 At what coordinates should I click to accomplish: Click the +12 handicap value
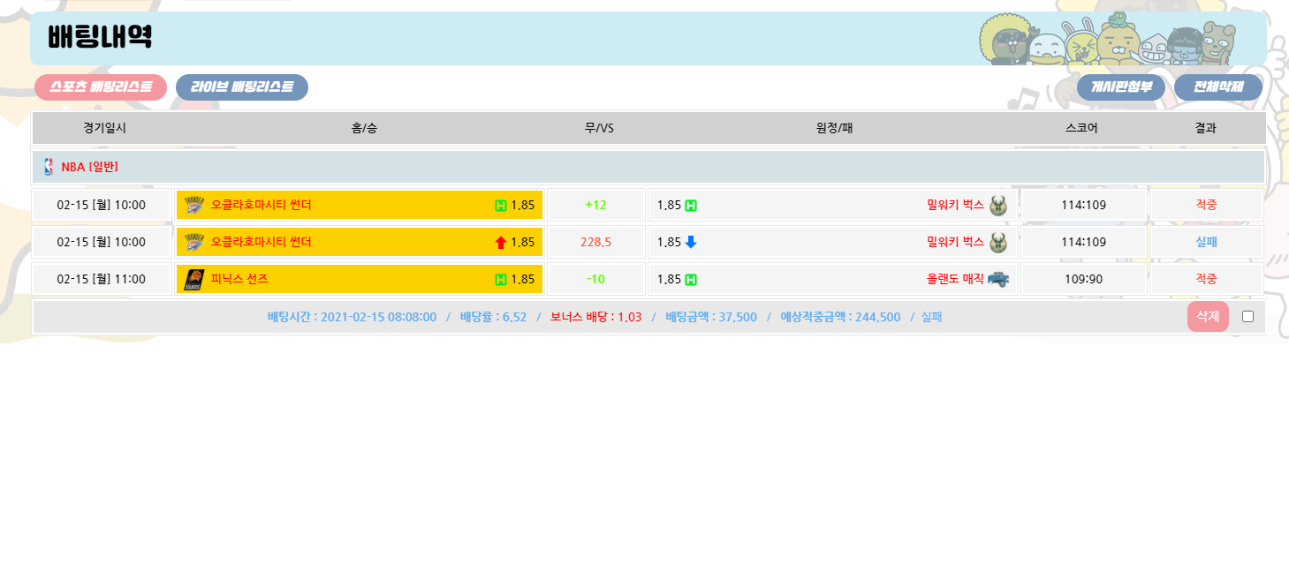[x=595, y=206]
